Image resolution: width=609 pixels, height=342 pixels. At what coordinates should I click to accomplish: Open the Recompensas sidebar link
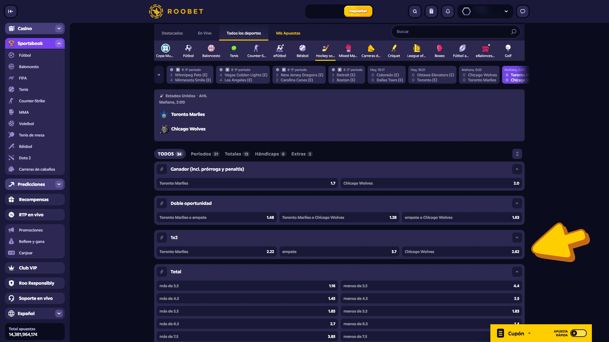pyautogui.click(x=35, y=199)
